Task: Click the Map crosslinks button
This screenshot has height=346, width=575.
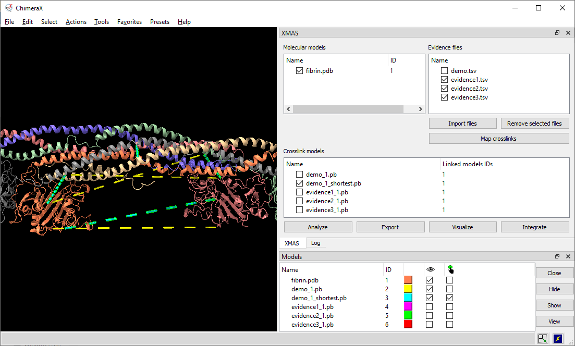Action: [499, 139]
